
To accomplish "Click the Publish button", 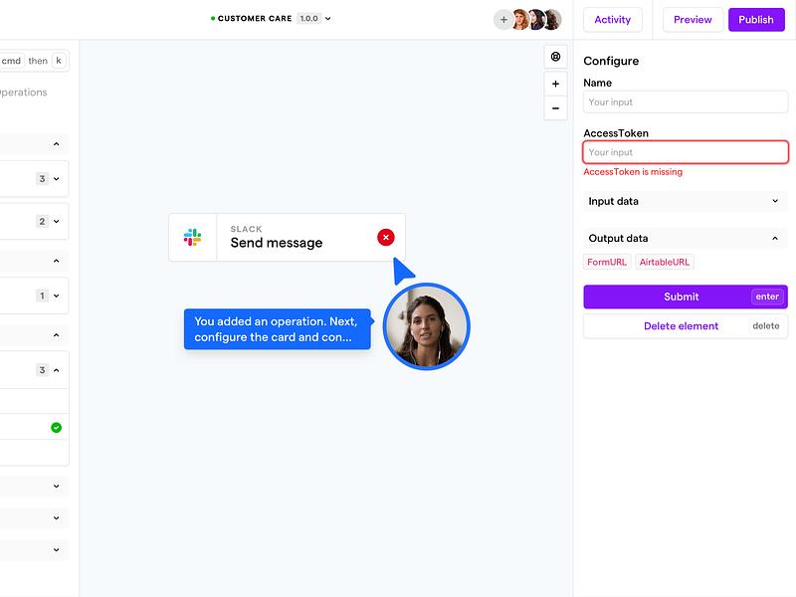I will [x=756, y=20].
